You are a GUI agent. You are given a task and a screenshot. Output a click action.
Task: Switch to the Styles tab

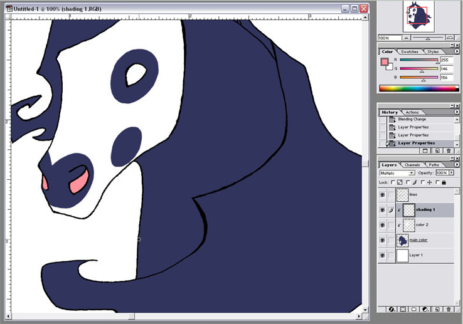[433, 51]
